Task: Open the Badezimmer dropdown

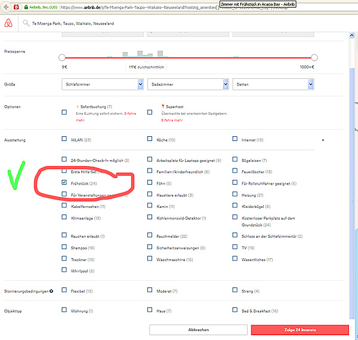Action: (x=187, y=85)
